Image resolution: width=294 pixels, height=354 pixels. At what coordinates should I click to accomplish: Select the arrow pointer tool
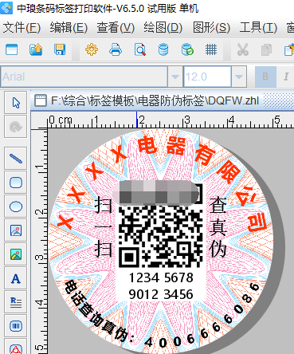click(16, 103)
